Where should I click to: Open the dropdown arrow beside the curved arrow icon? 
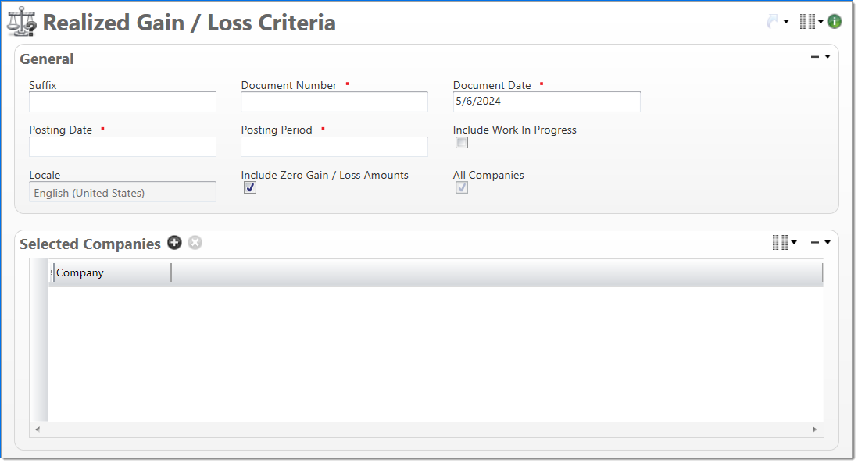coord(786,22)
